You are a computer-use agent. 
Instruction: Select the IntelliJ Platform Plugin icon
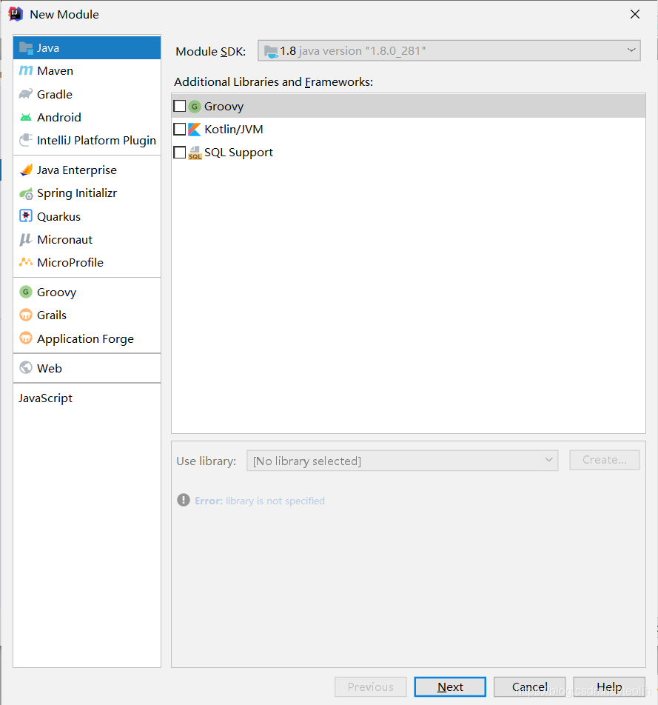click(24, 141)
